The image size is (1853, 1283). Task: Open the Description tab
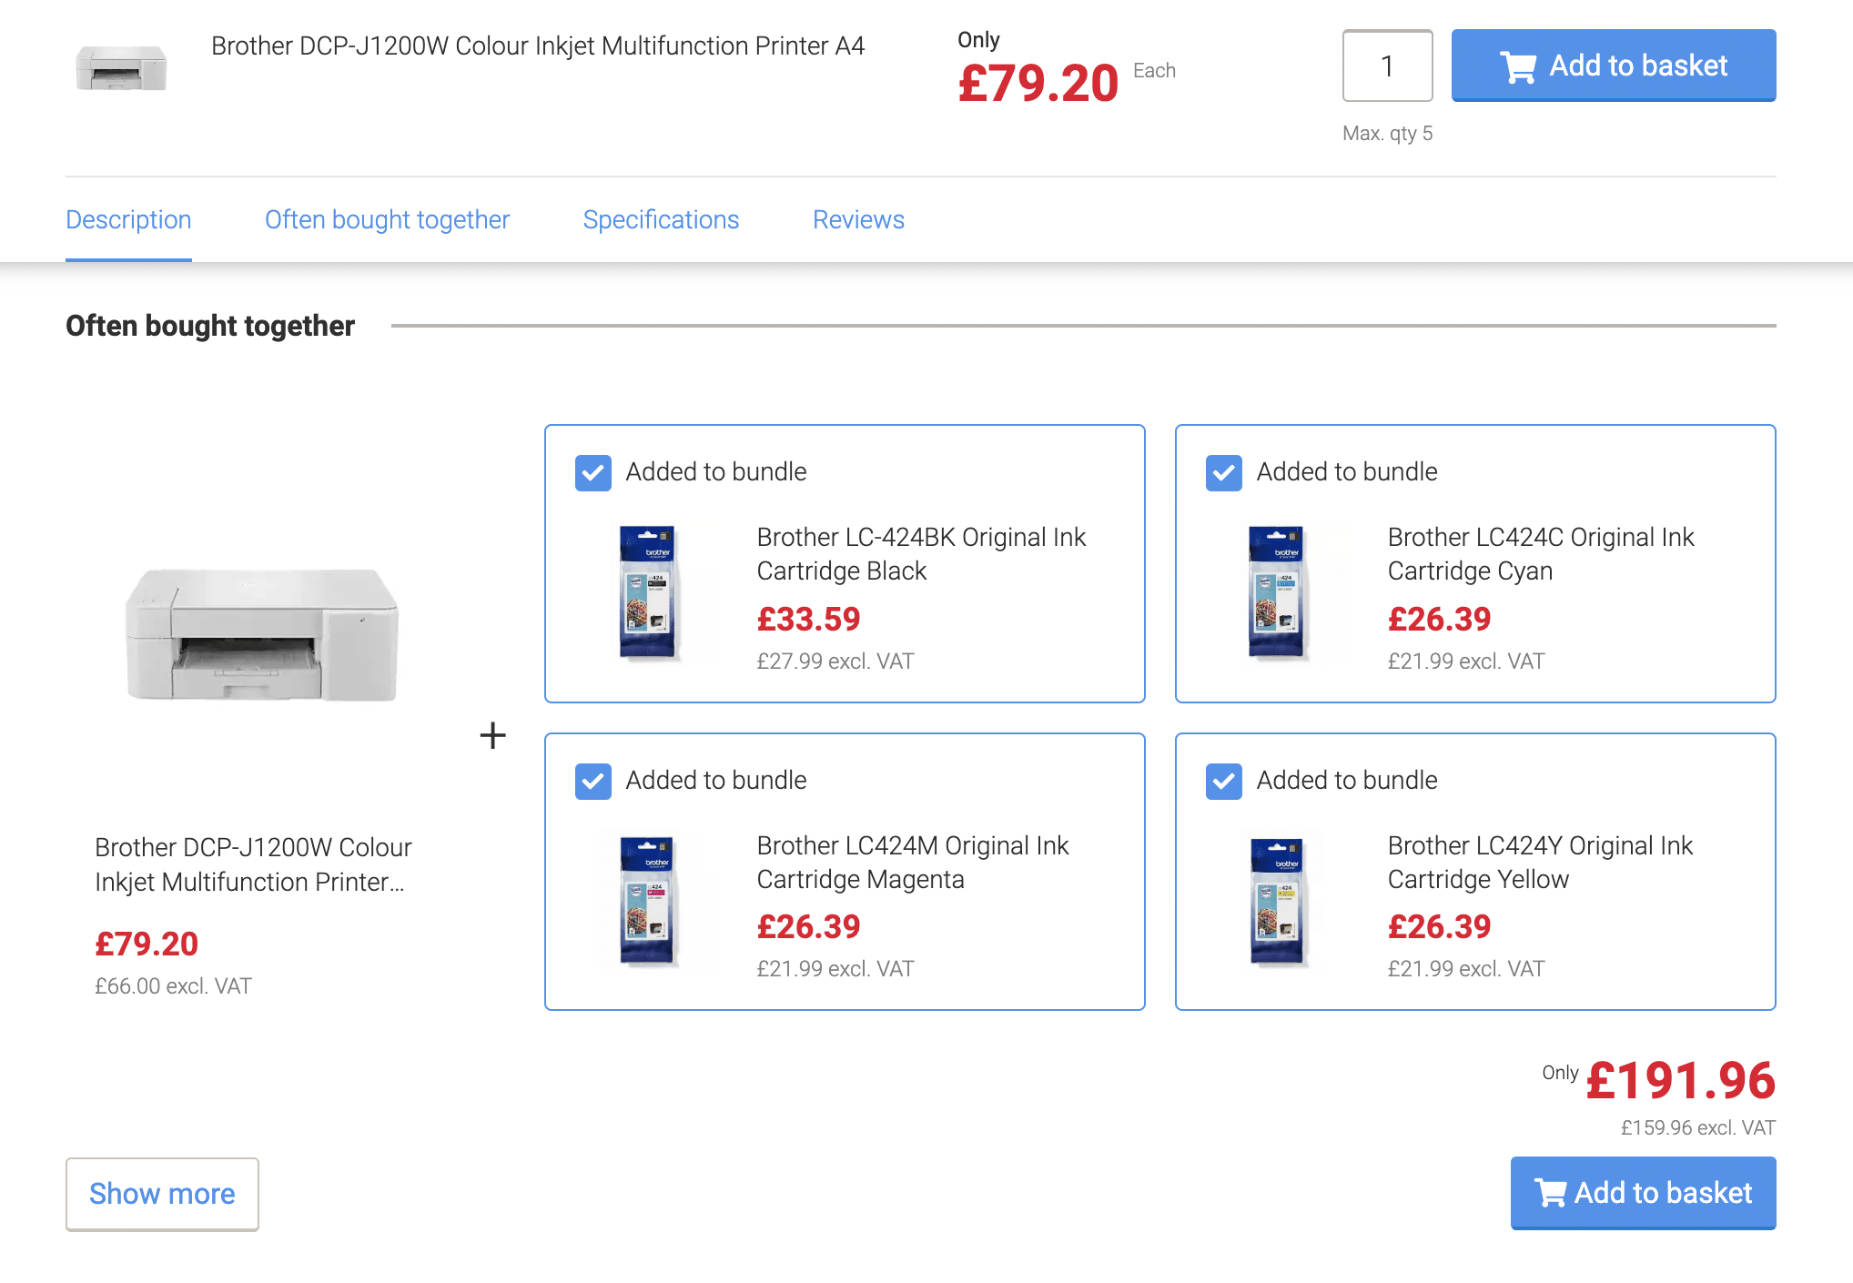point(128,220)
